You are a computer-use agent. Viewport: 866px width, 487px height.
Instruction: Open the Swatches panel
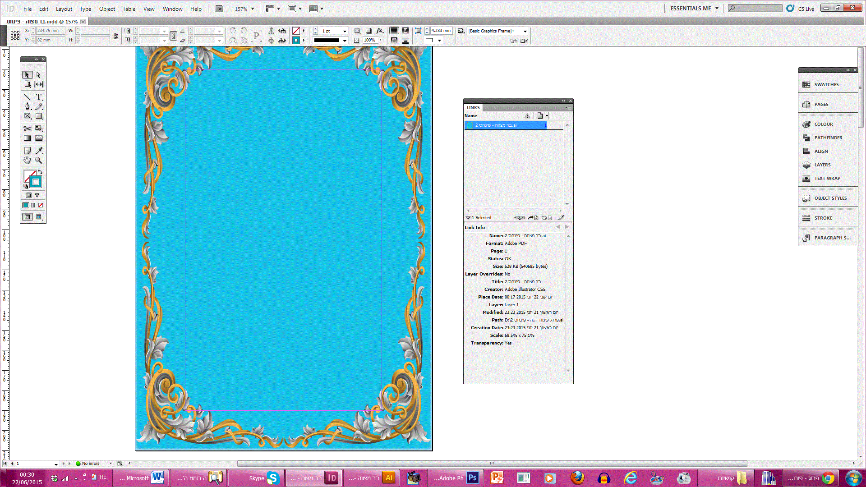(826, 84)
